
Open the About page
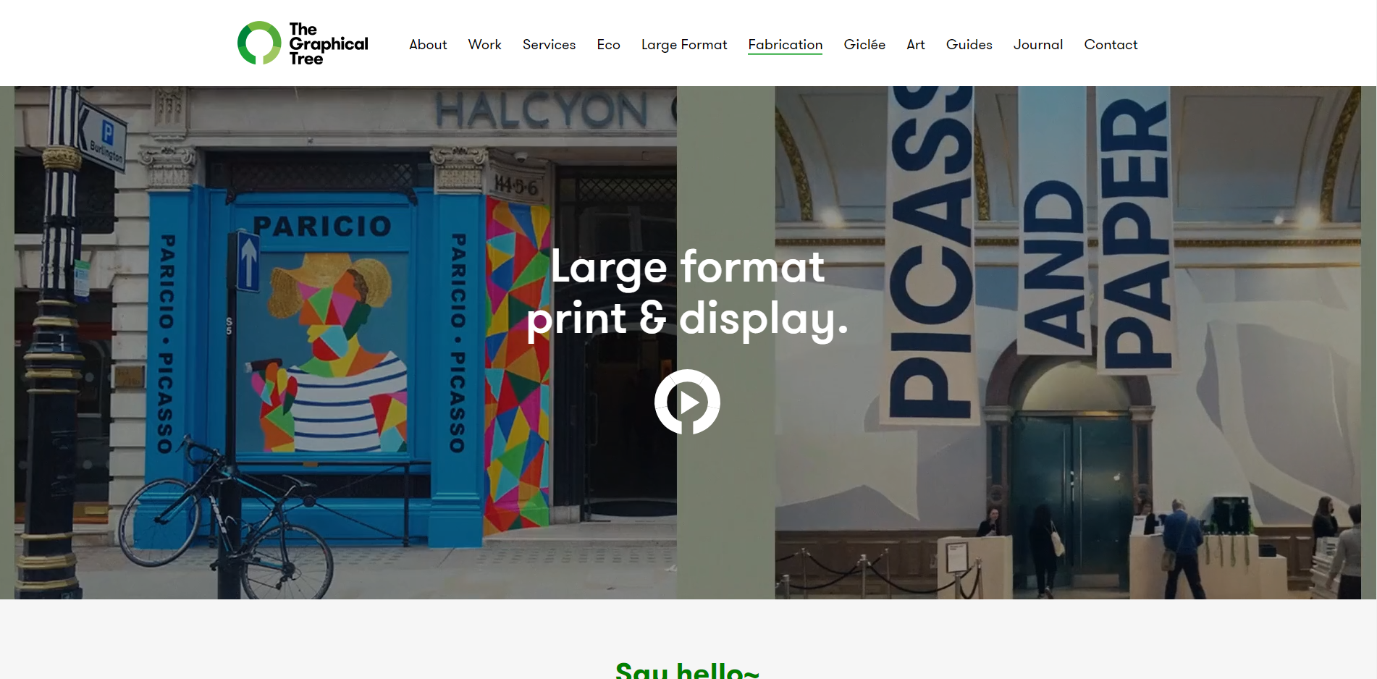[428, 45]
